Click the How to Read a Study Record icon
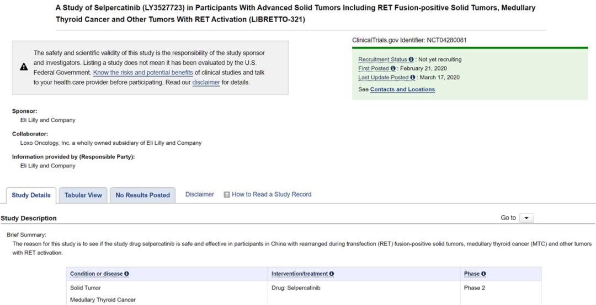596x305 pixels. tap(227, 195)
